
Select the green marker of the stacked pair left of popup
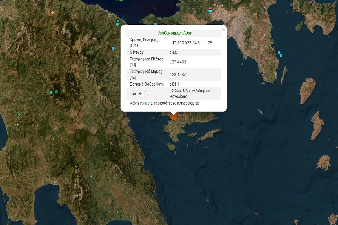pos(118,21)
